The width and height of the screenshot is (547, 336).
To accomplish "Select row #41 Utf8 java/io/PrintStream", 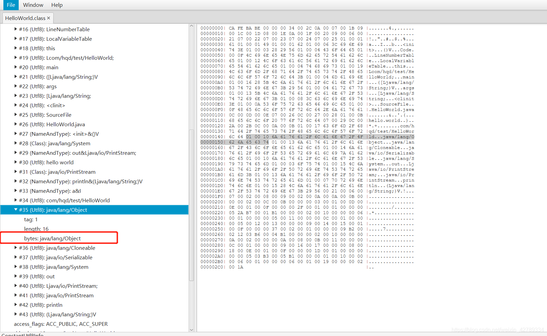I will point(94,295).
